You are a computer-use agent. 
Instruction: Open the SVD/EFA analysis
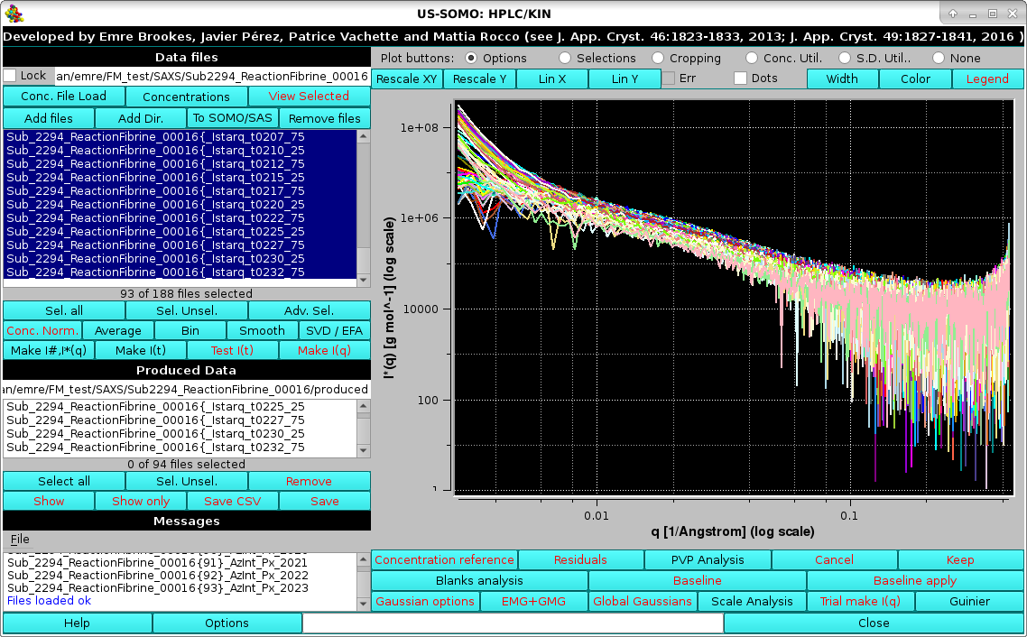(335, 330)
